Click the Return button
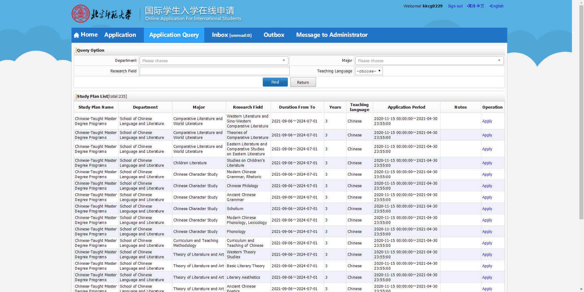Screen dimensions: 584x292 coord(303,82)
